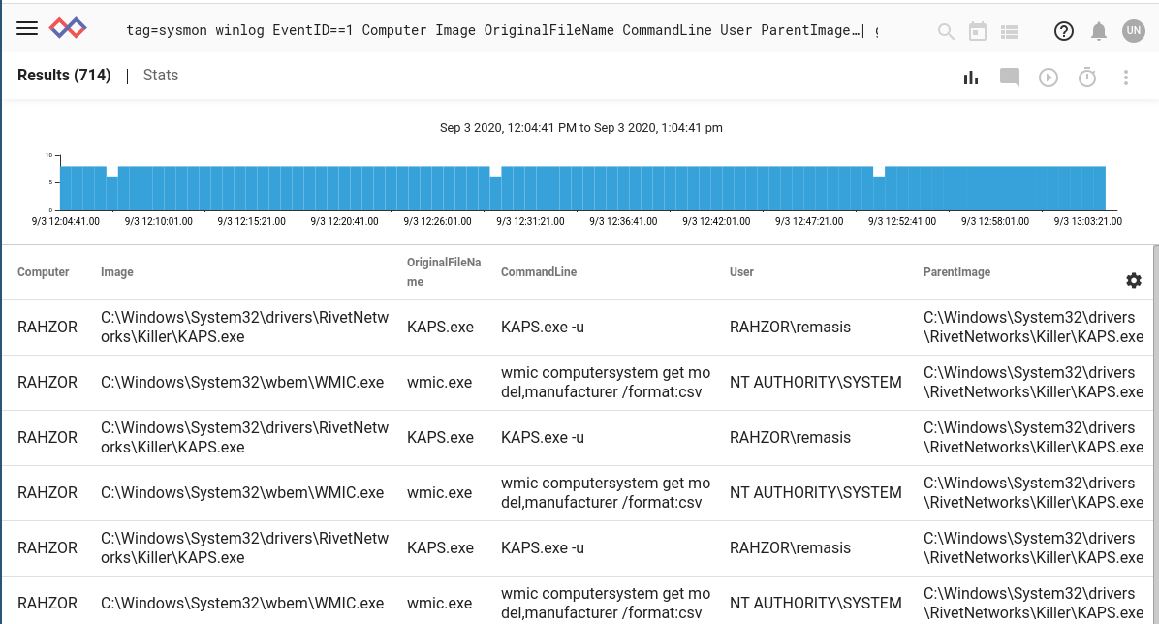Open the search magnifier icon
The image size is (1159, 624).
[945, 30]
